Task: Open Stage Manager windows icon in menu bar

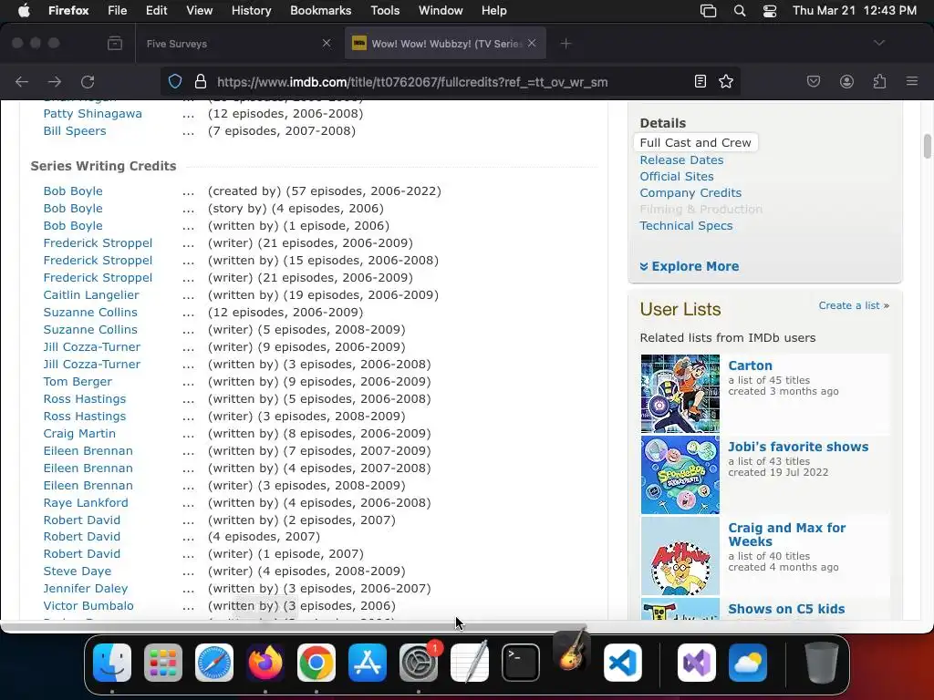Action: [708, 11]
